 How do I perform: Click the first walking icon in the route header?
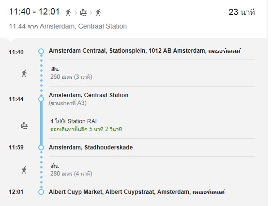(68, 13)
